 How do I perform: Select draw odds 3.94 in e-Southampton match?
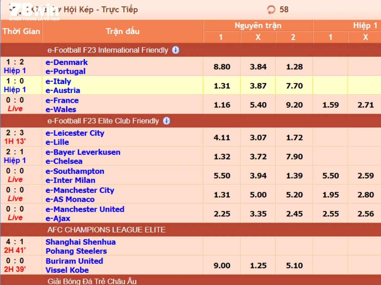pos(258,176)
